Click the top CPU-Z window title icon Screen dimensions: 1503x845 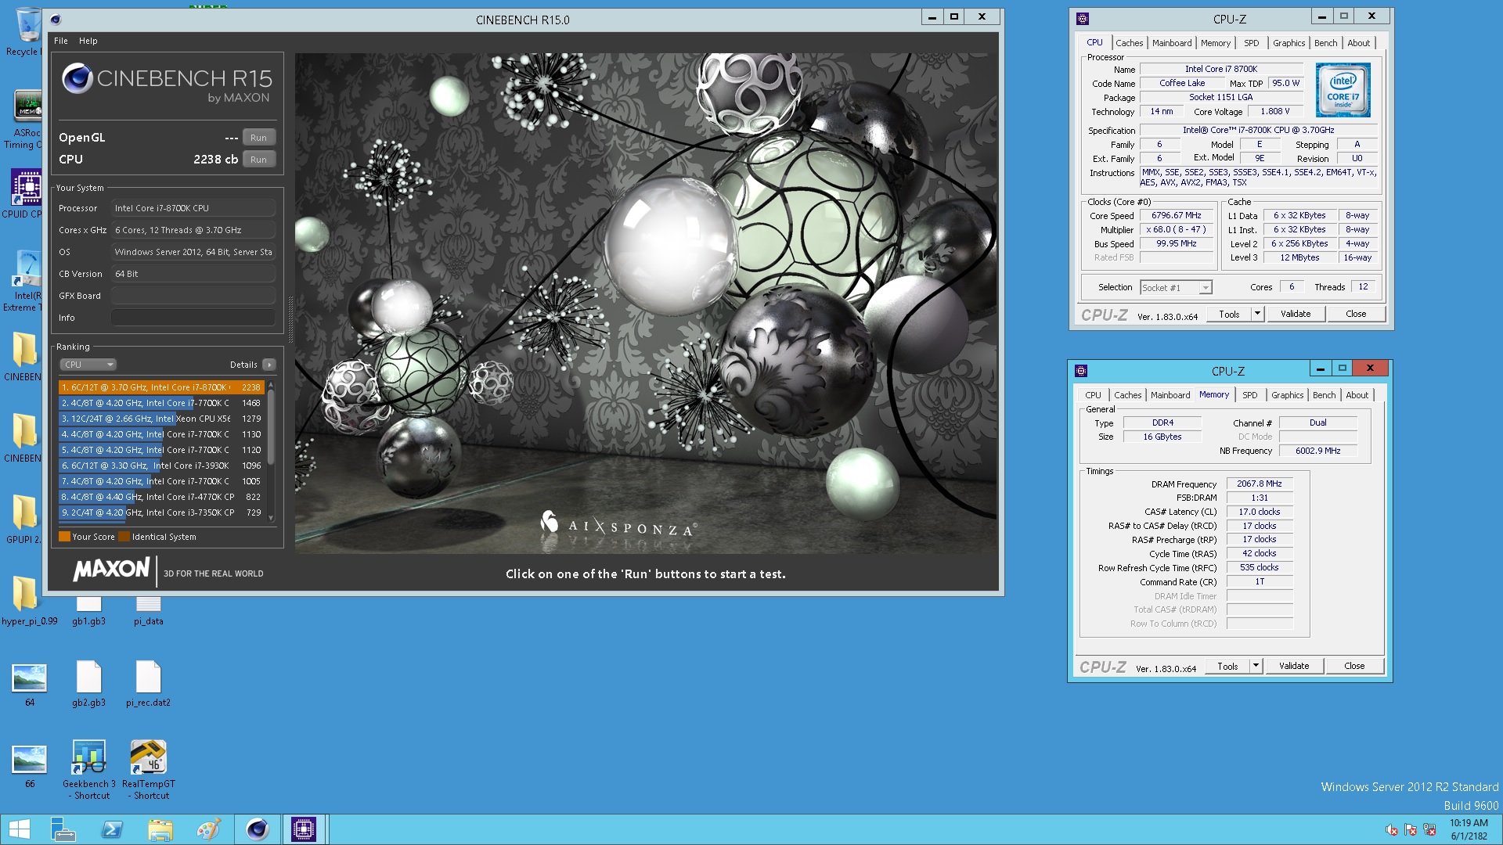click(1083, 19)
